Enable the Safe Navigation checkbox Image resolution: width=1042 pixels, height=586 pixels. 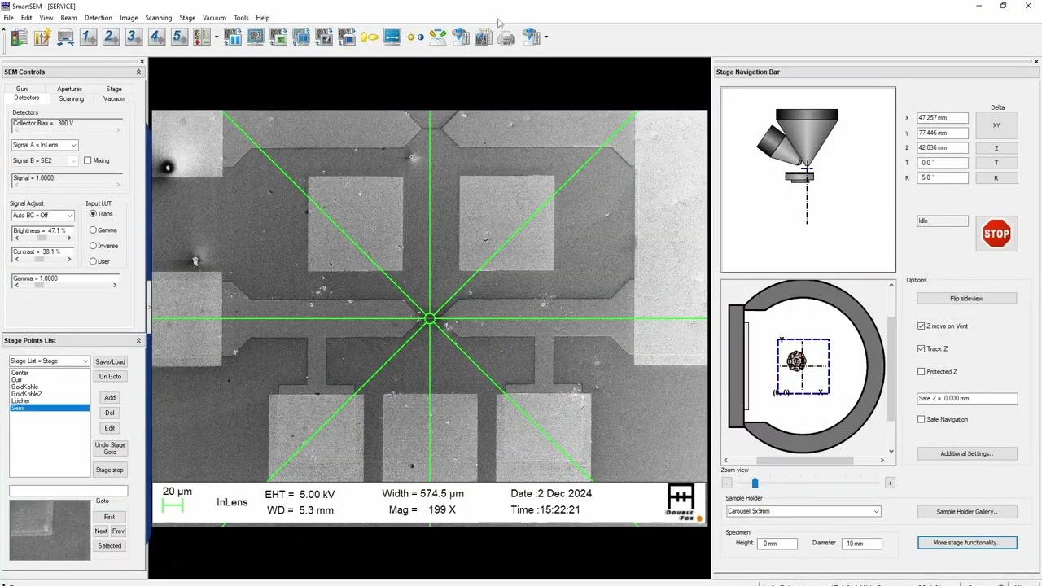click(x=922, y=420)
